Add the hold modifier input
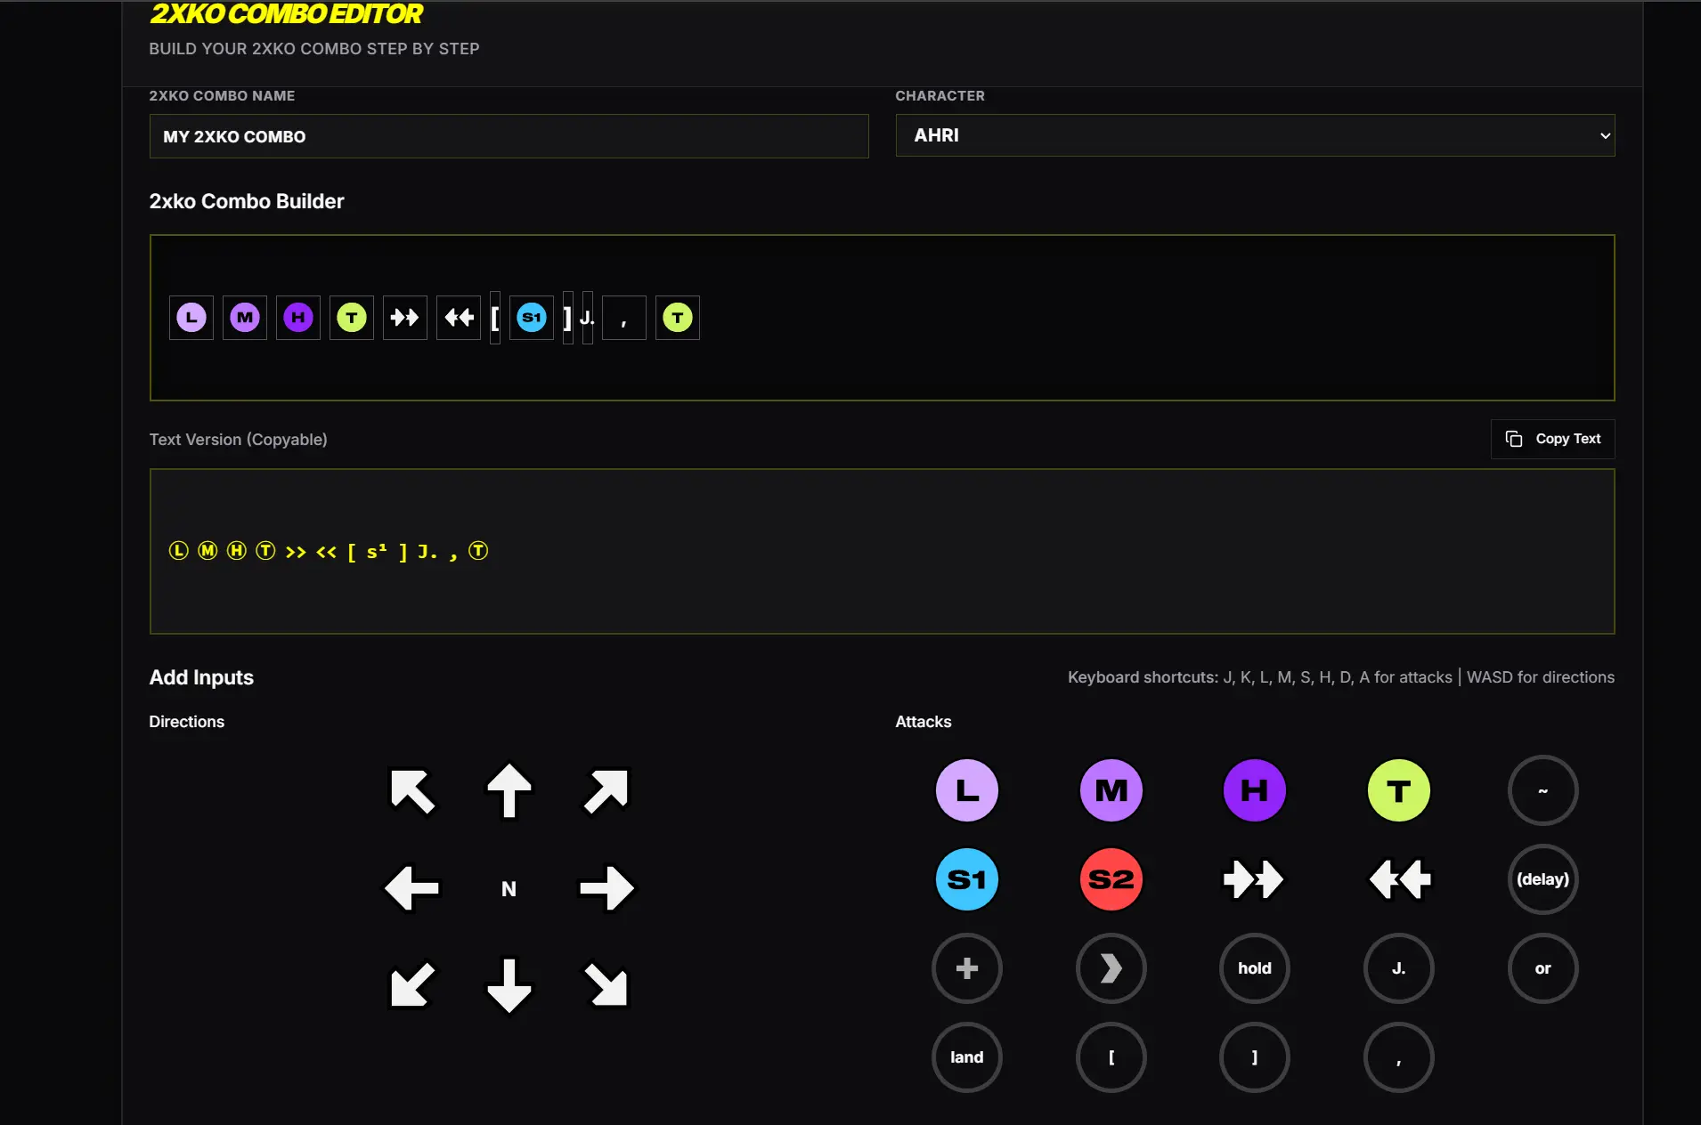Image resolution: width=1701 pixels, height=1125 pixels. [1254, 968]
